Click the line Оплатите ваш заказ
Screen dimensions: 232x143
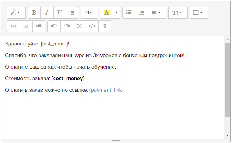(x=61, y=67)
